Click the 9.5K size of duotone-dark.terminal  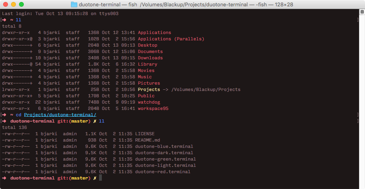pos(90,153)
